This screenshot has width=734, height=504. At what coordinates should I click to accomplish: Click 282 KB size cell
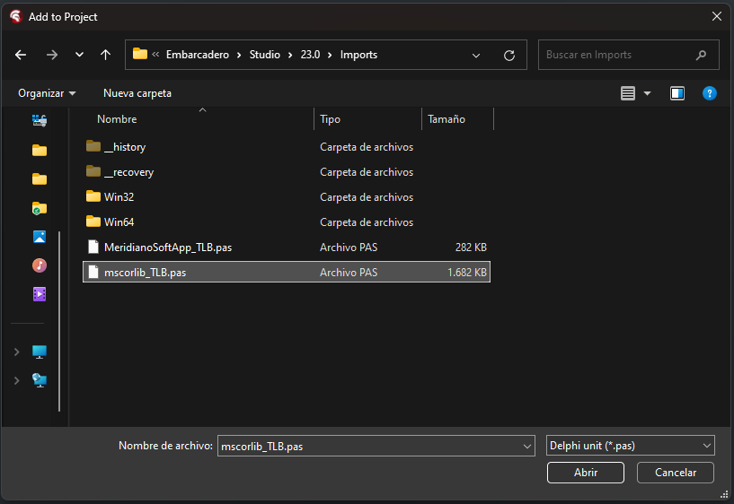click(471, 248)
